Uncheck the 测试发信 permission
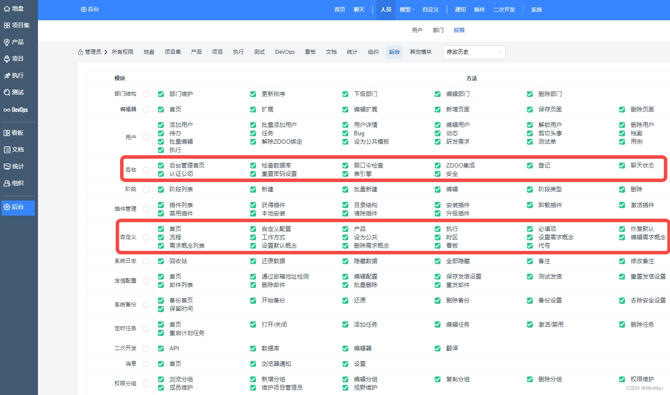This screenshot has width=670, height=395. point(530,276)
